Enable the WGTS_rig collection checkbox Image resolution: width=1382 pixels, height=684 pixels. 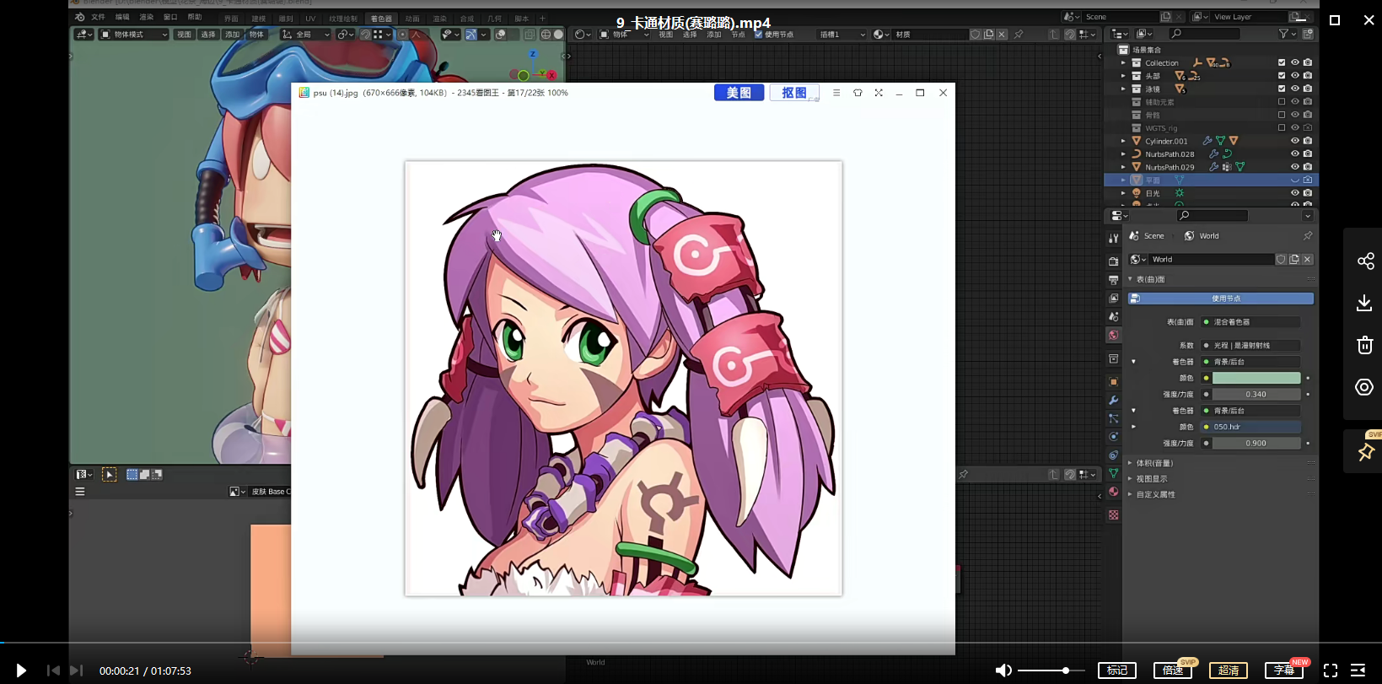coord(1282,128)
